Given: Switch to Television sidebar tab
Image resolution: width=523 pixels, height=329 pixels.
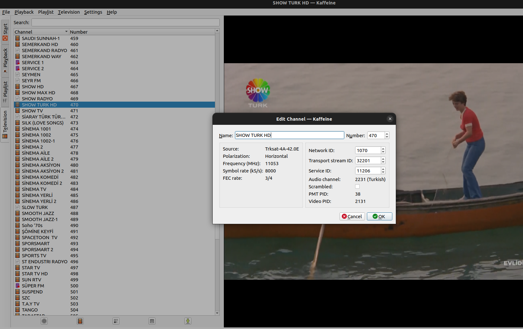Looking at the screenshot, I should [x=5, y=125].
